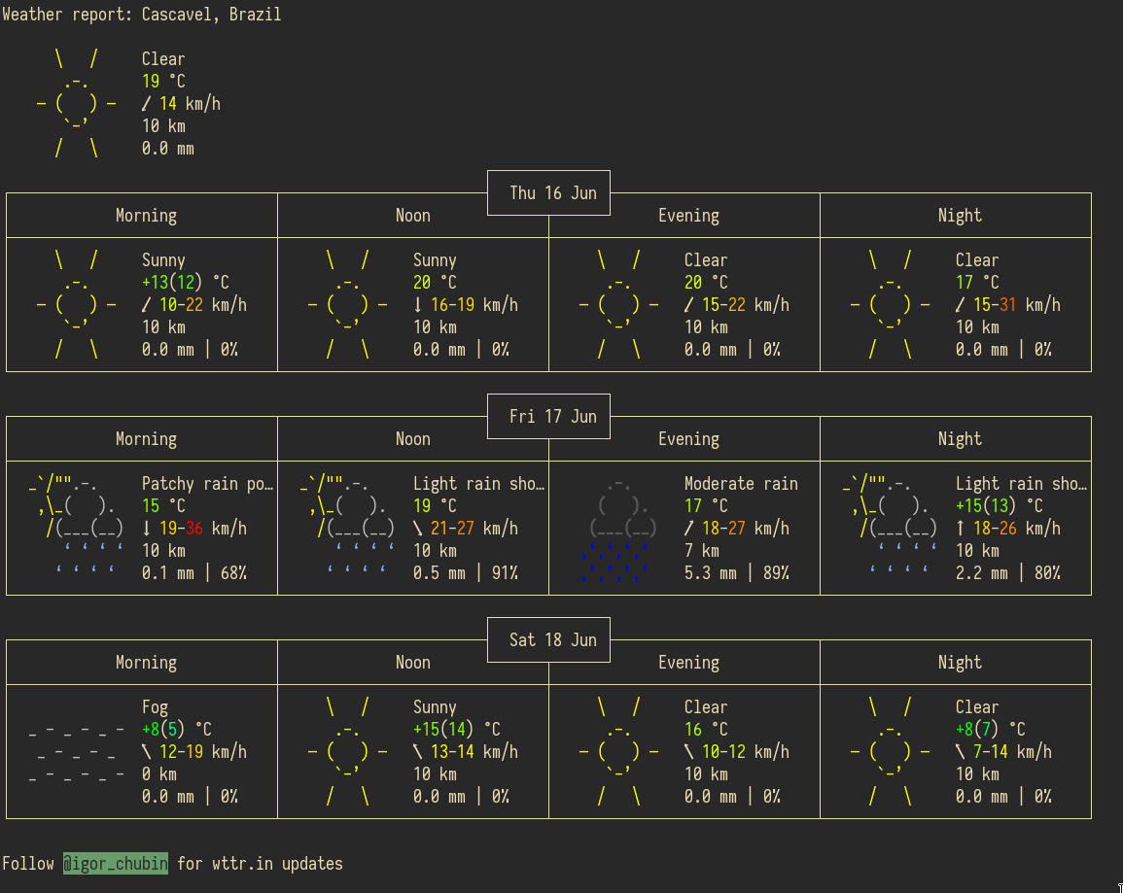Click Thursday Night temperature 17 °C
Screen dimensions: 1123x893
pos(977,282)
